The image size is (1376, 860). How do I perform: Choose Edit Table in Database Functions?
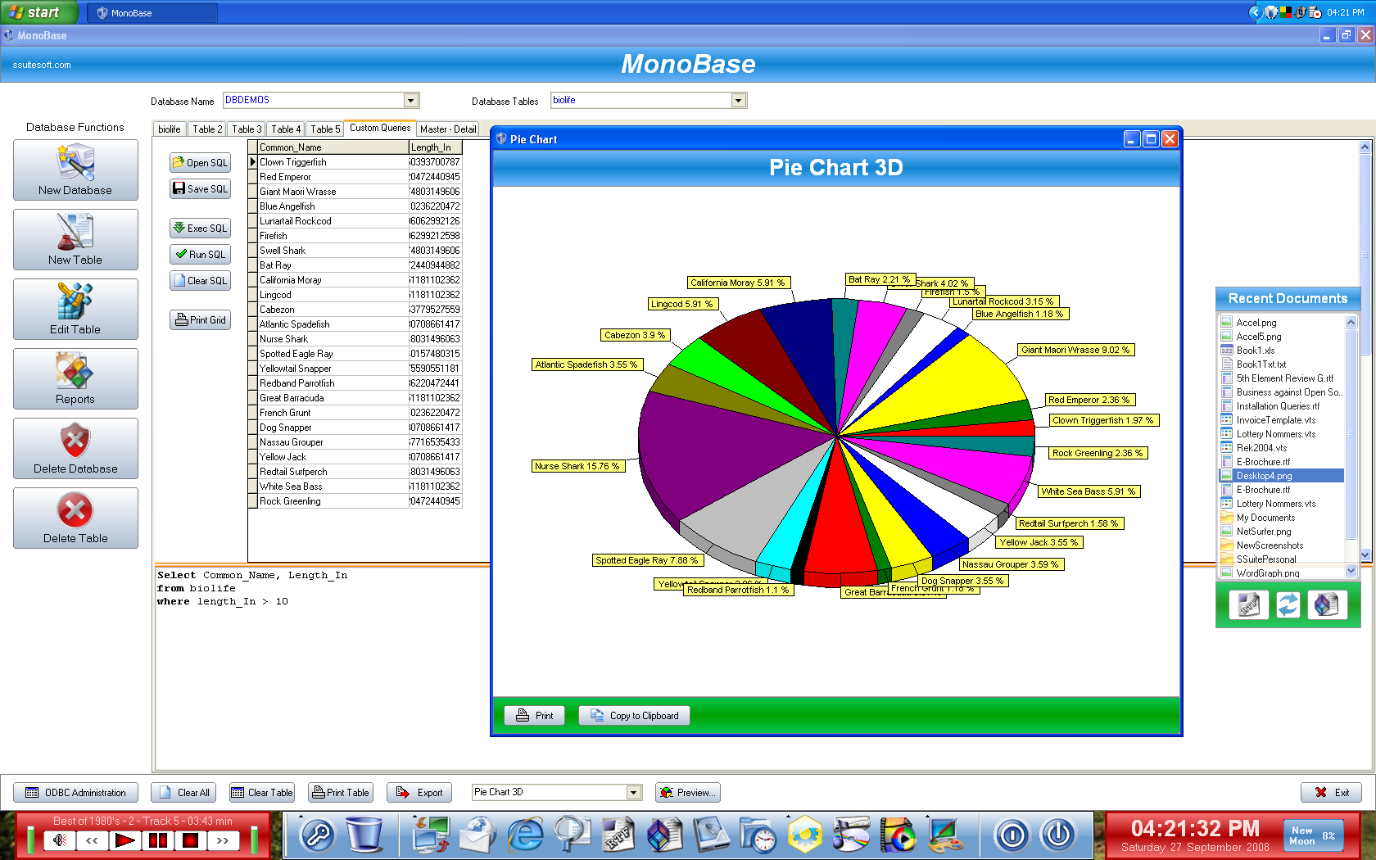click(x=75, y=310)
